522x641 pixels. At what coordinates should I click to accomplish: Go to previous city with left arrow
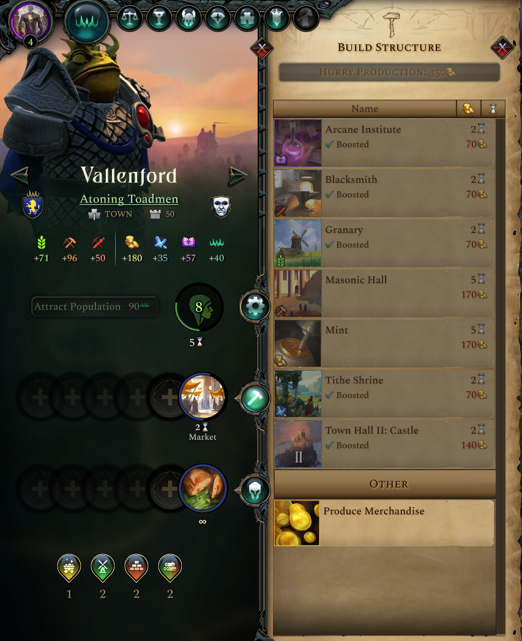[20, 176]
